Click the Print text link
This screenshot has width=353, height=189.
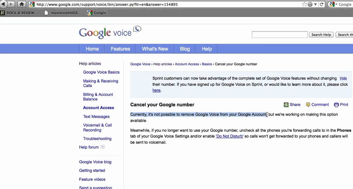[x=344, y=105]
